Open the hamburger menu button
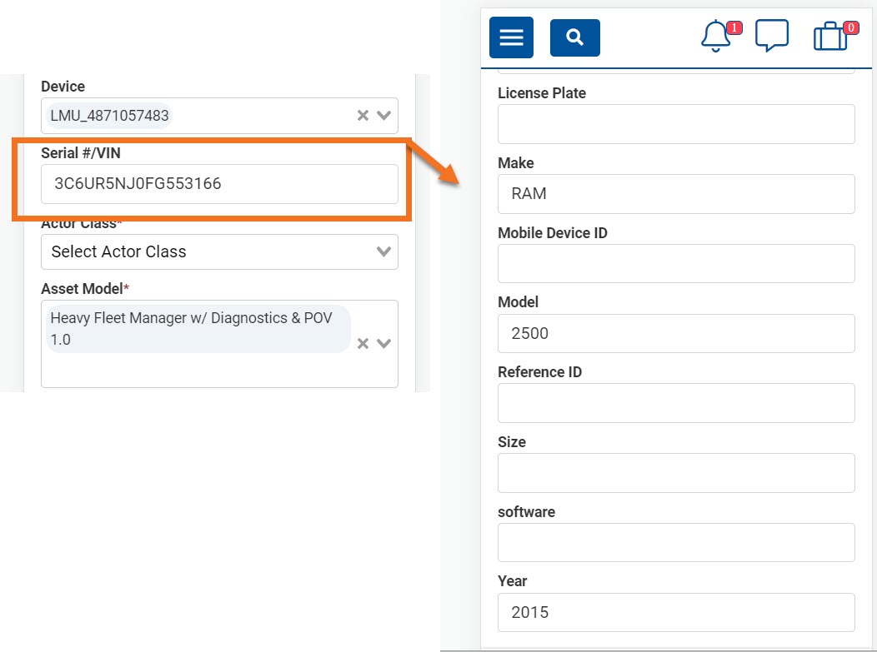This screenshot has width=877, height=652. 511,37
